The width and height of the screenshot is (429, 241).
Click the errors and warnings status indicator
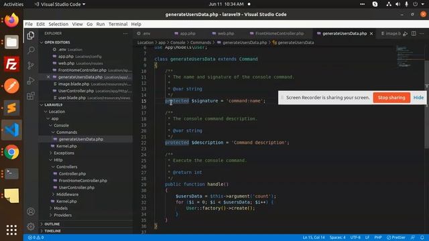click(x=36, y=238)
